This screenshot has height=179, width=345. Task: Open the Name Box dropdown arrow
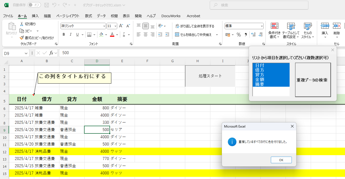[26, 53]
